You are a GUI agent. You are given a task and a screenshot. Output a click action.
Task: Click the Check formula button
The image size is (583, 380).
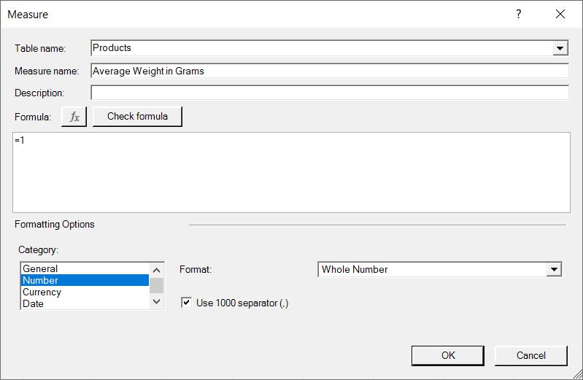(x=137, y=117)
